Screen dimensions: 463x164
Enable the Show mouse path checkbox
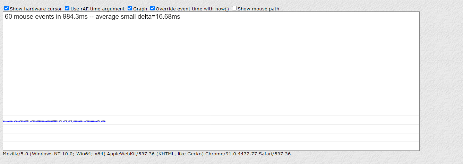coord(234,8)
